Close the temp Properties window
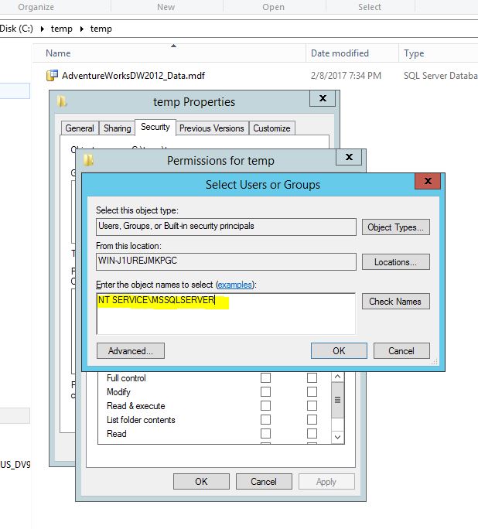This screenshot has height=529, width=478. [x=322, y=99]
